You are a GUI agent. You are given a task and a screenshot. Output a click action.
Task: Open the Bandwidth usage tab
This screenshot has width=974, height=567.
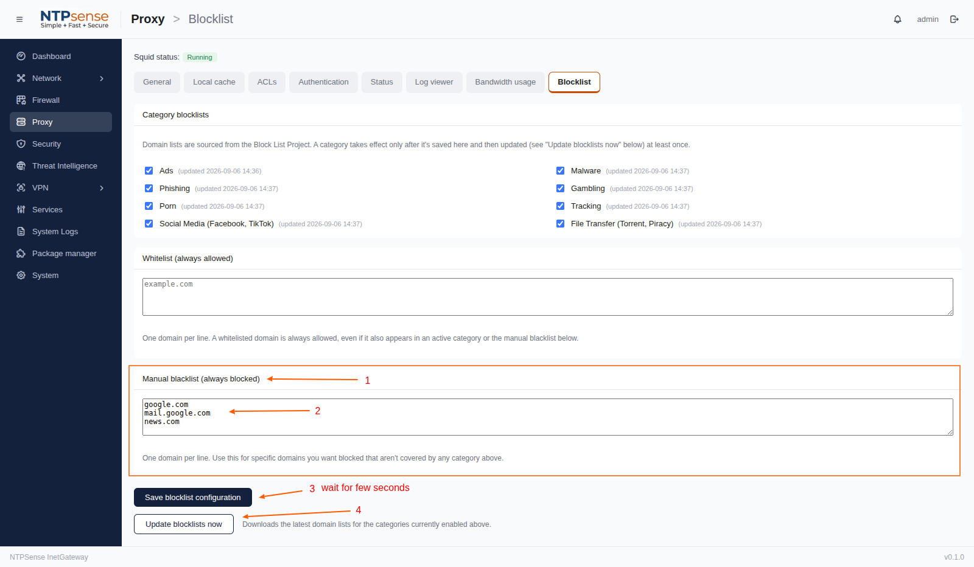[505, 82]
